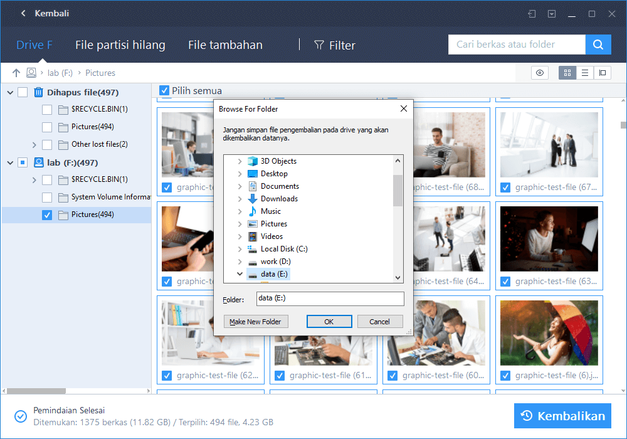
Task: Uncheck Pictures(494) under lab (F:)
Action: click(x=47, y=214)
